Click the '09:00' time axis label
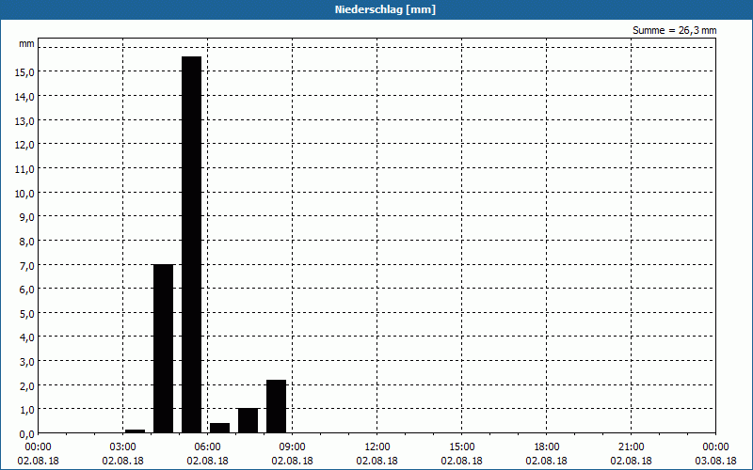 tap(292, 447)
